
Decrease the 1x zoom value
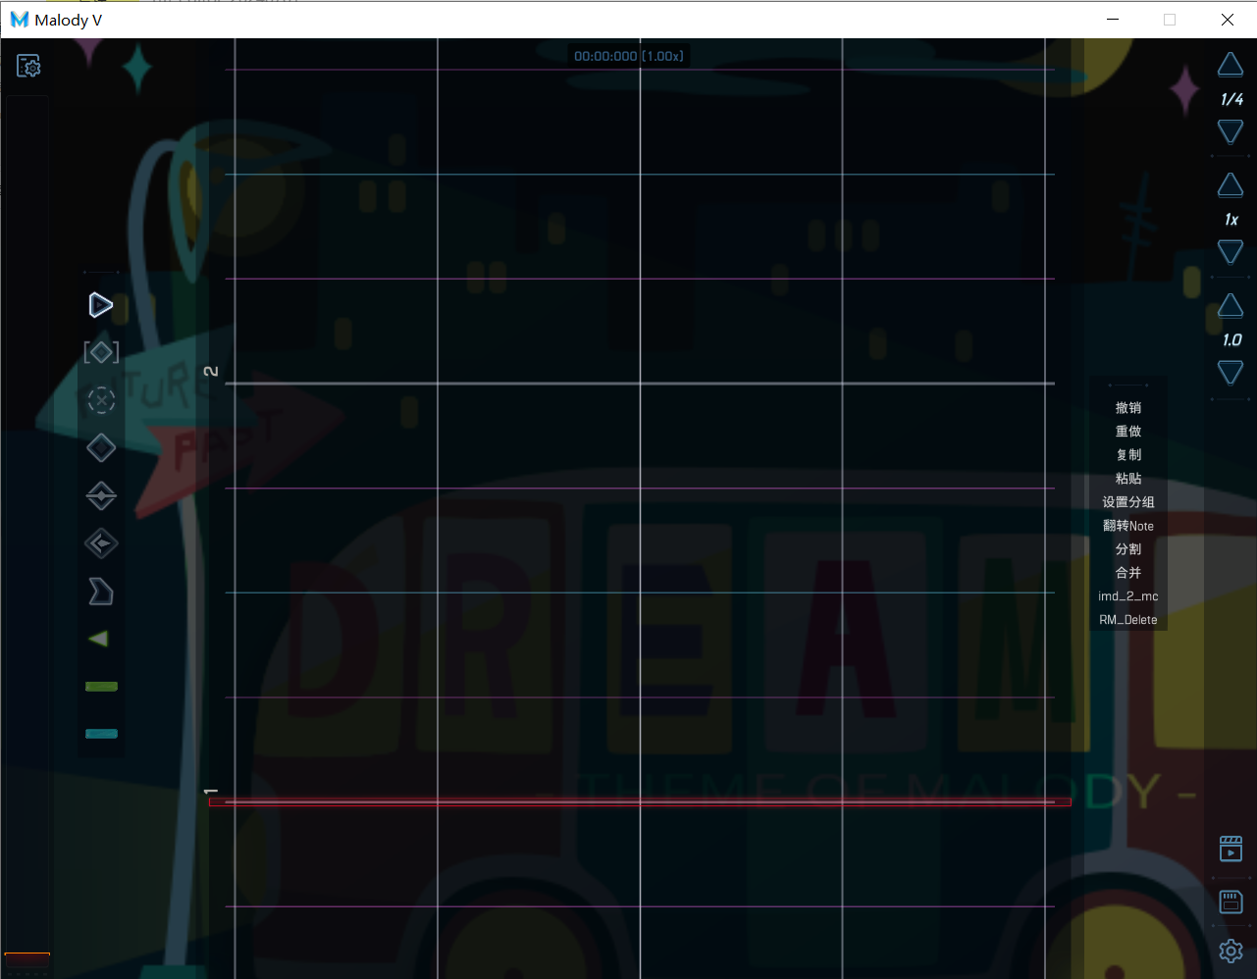[1231, 252]
